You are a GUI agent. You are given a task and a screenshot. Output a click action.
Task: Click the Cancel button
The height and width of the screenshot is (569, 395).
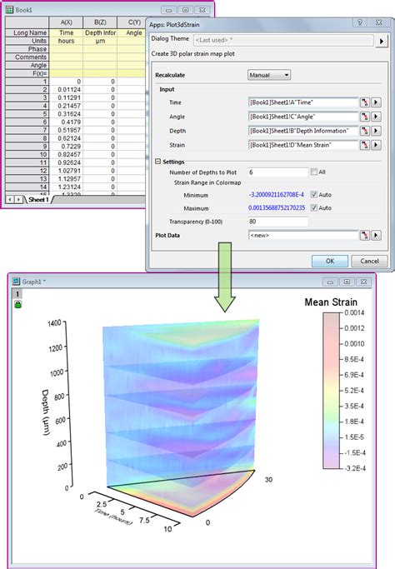coord(369,261)
